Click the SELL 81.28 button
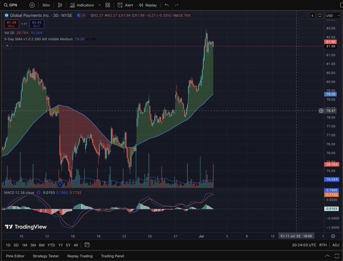Image resolution: width=343 pixels, height=261 pixels. coord(11,24)
